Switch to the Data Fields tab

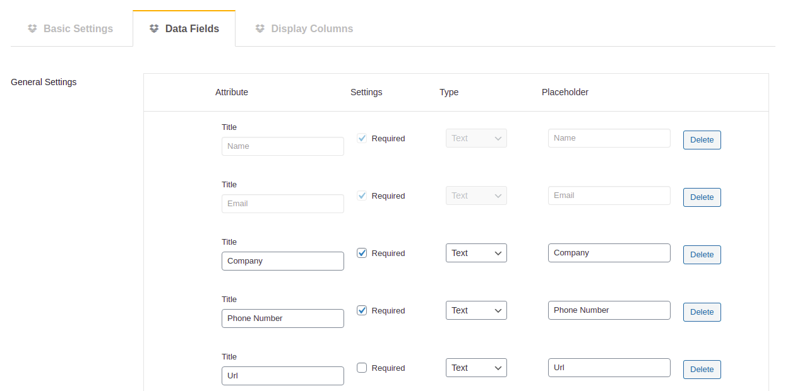tap(184, 29)
